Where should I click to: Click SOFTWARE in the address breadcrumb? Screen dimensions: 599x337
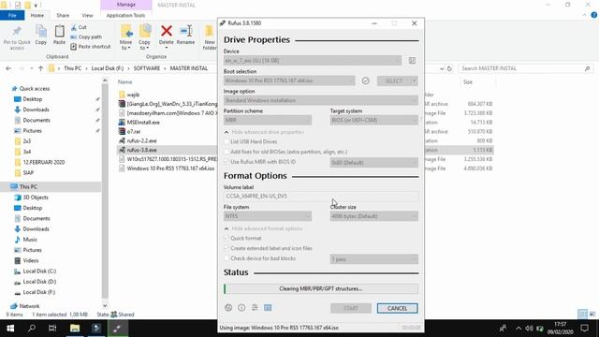tap(147, 68)
